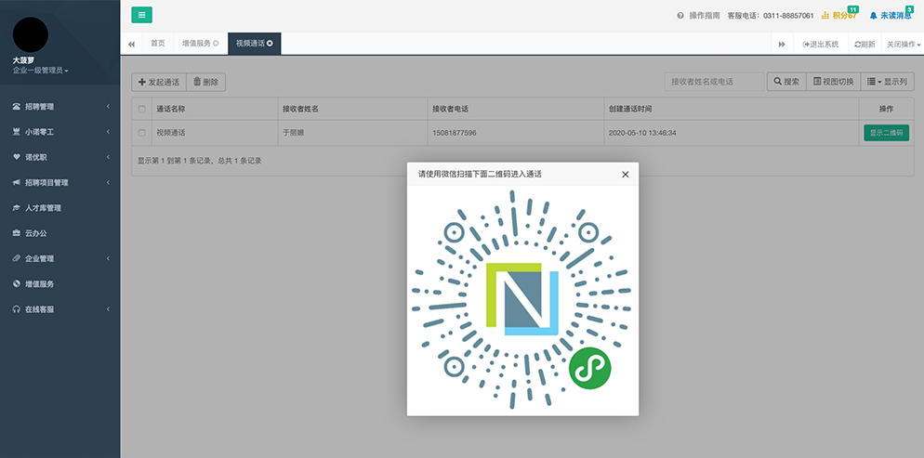The image size is (924, 458).
Task: Click the unread messages bell icon
Action: (873, 16)
